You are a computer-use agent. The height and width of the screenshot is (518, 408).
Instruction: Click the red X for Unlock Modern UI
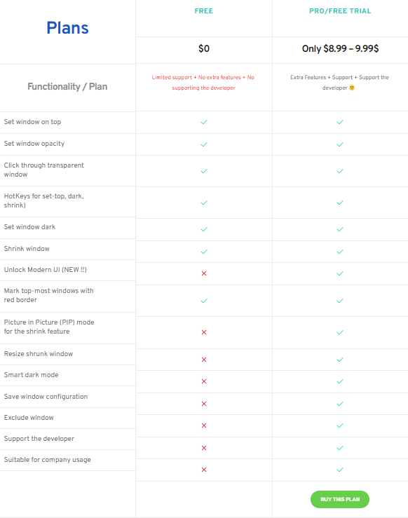204,273
